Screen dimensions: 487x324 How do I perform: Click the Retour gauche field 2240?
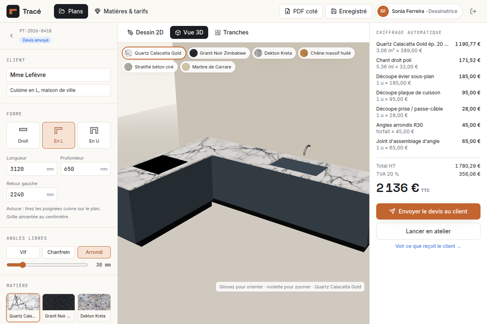coord(32,194)
